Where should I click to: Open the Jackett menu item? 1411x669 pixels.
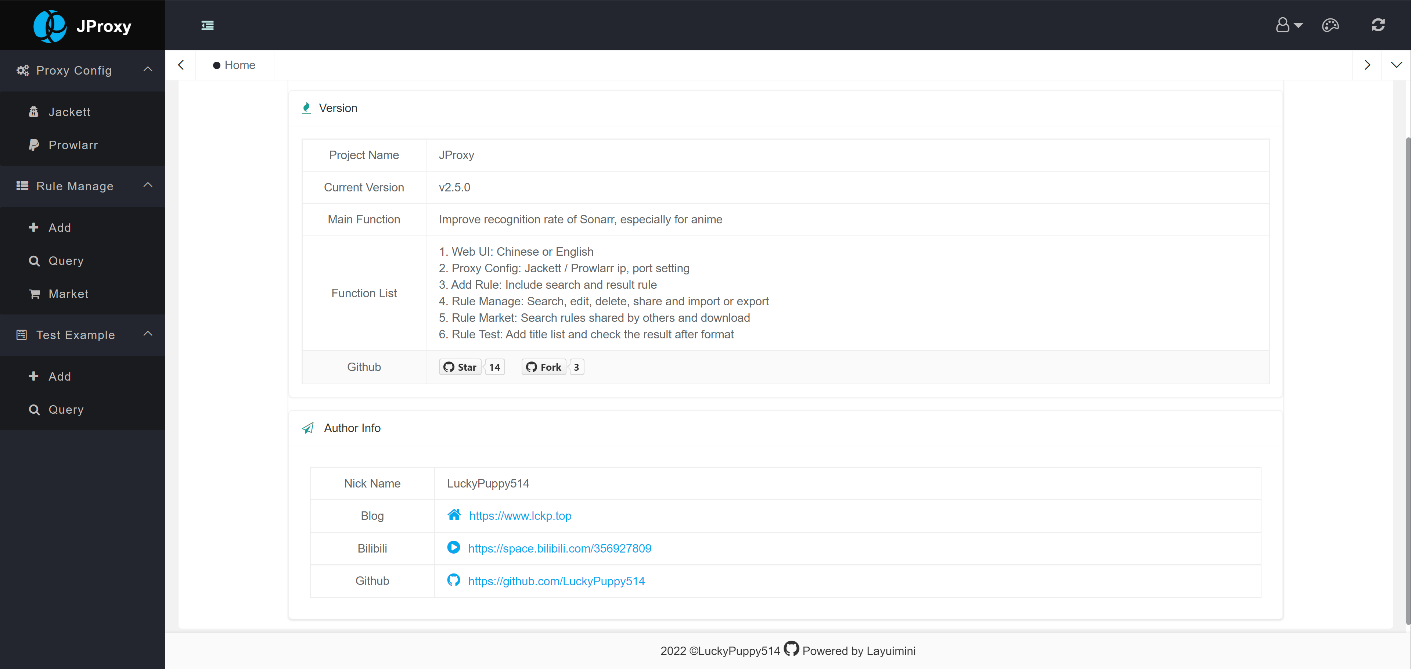click(x=69, y=112)
